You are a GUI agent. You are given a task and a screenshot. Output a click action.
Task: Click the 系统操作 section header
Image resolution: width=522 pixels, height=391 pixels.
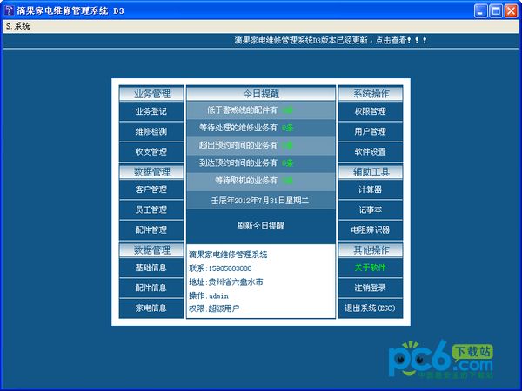(371, 94)
